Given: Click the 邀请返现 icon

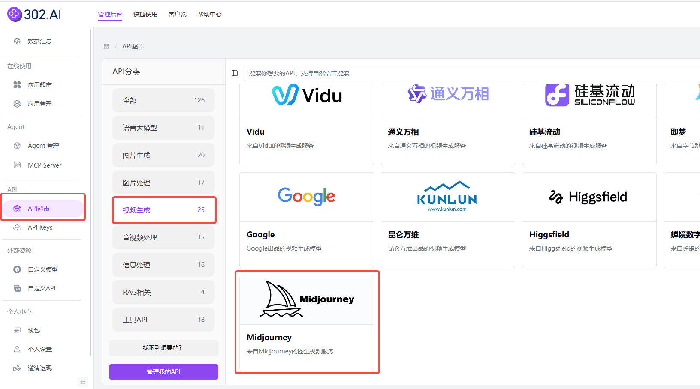Looking at the screenshot, I should click(17, 368).
